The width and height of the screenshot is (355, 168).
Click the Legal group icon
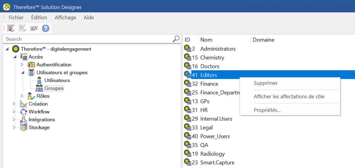[x=187, y=127]
